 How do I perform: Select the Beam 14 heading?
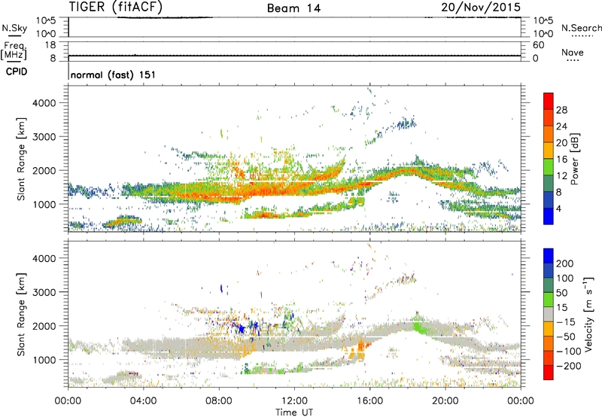[x=293, y=8]
